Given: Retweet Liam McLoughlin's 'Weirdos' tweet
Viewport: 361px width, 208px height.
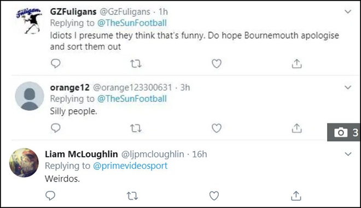Looking at the screenshot, I should click(132, 196).
